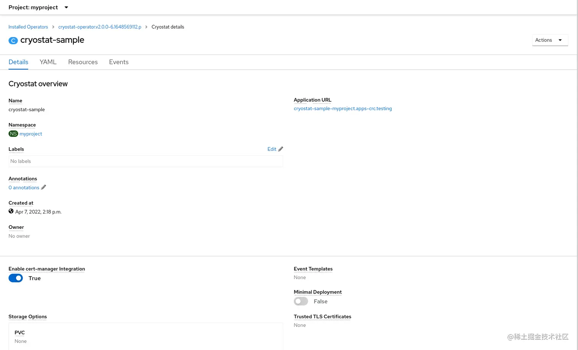The image size is (578, 350).
Task: Click inside the No labels field
Action: 145,161
